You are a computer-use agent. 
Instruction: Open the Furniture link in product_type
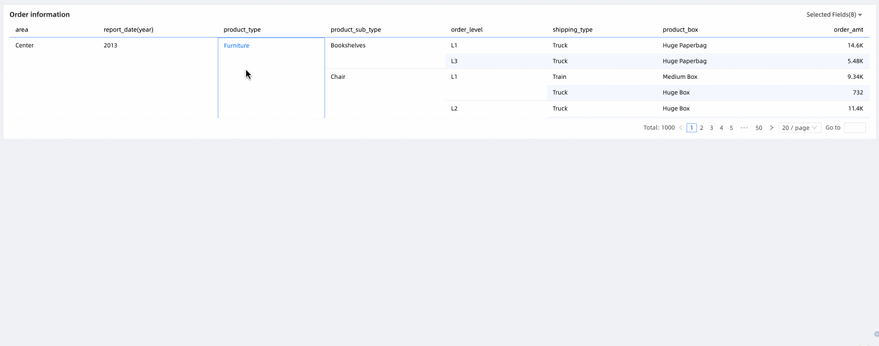(236, 46)
